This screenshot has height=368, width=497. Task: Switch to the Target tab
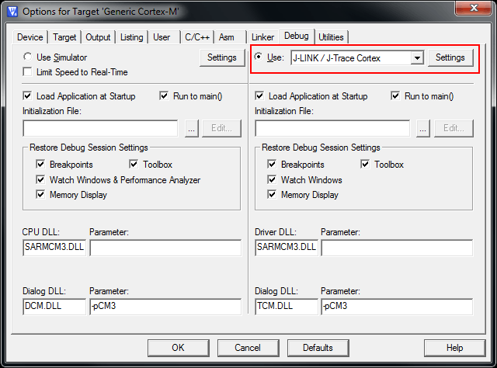tap(64, 37)
